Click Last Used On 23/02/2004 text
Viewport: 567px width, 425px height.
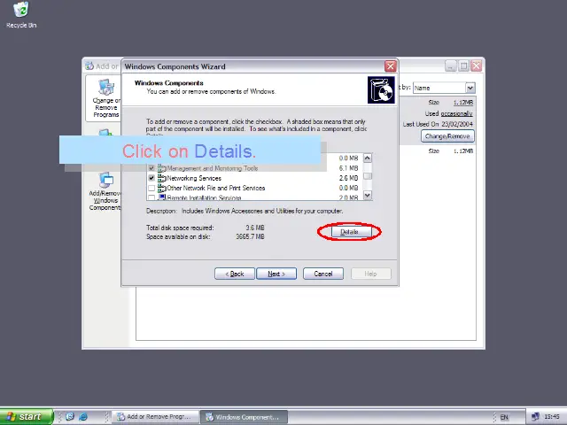pos(438,124)
